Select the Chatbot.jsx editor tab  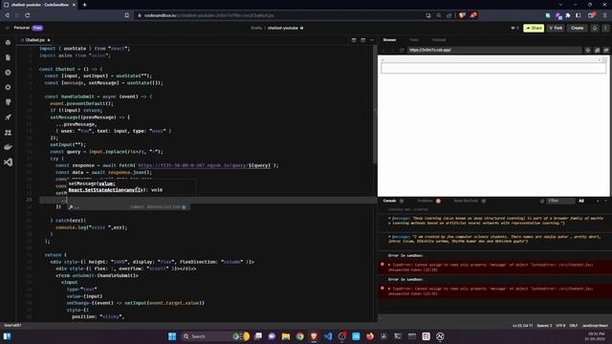point(35,40)
